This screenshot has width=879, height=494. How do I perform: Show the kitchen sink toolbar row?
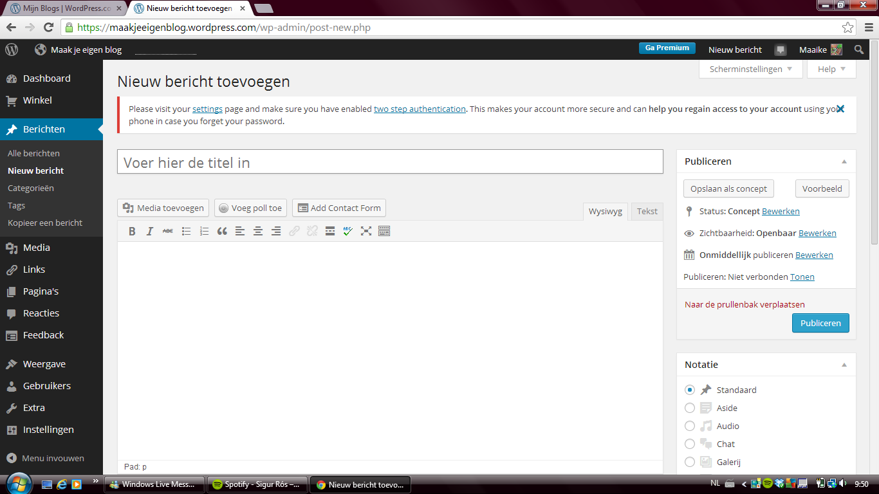384,231
